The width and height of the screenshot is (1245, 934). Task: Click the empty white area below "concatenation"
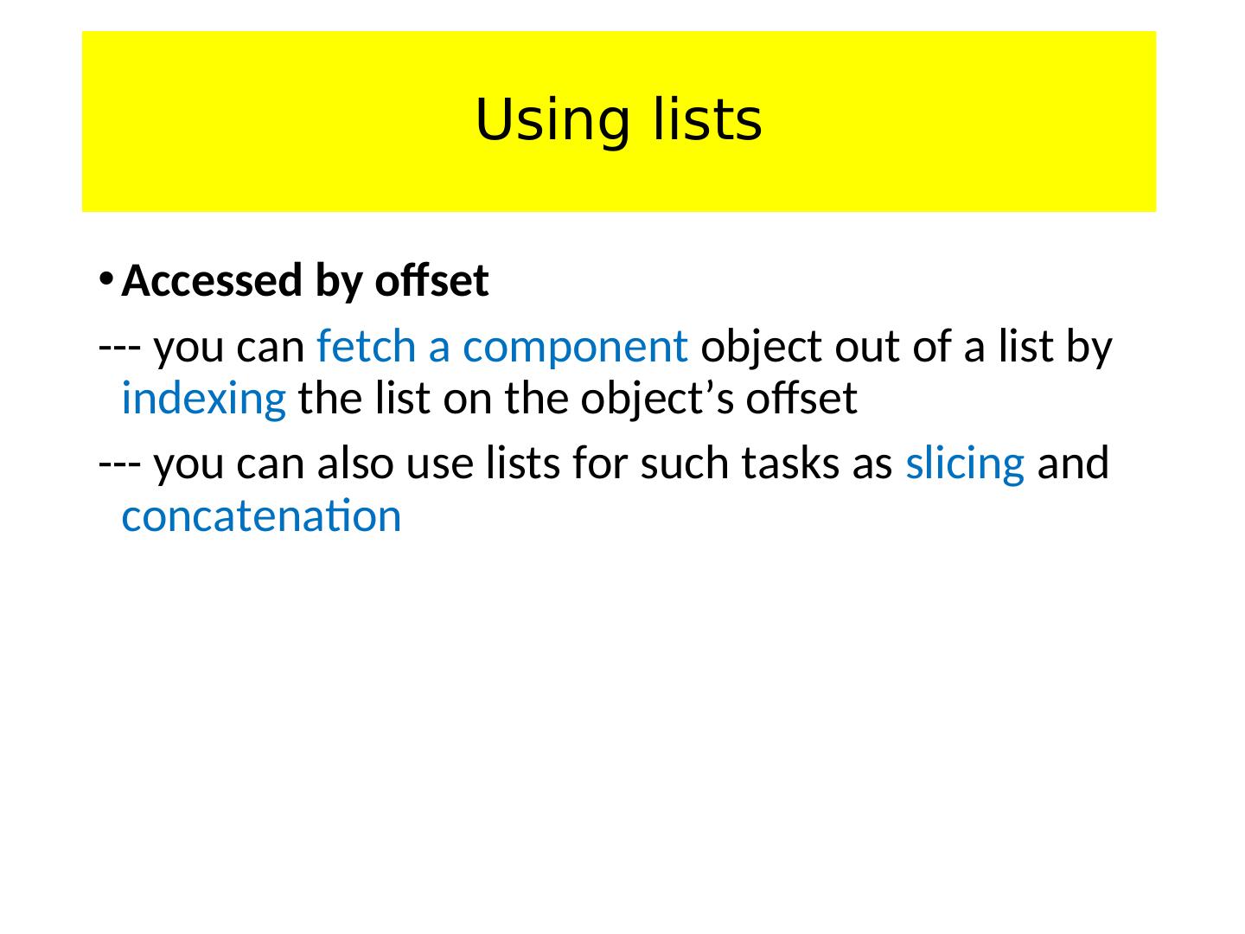pyautogui.click(x=618, y=709)
